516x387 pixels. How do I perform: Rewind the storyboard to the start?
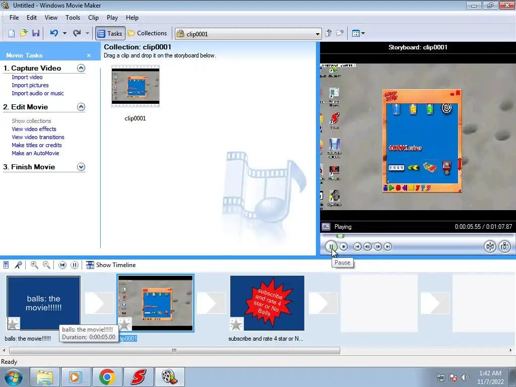tap(62, 265)
